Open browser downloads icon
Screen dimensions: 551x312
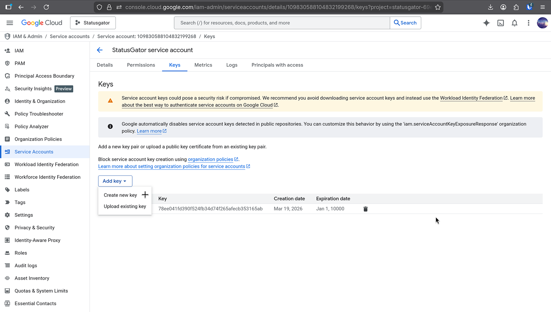point(491,7)
